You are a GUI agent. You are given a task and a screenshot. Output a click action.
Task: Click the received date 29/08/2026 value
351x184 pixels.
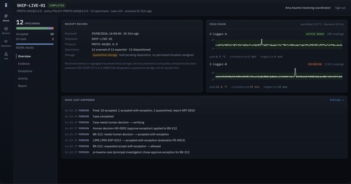tap(115, 33)
